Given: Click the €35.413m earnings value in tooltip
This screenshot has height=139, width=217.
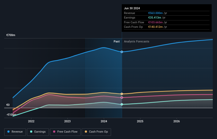Looking at the screenshot, I should 155,18.
